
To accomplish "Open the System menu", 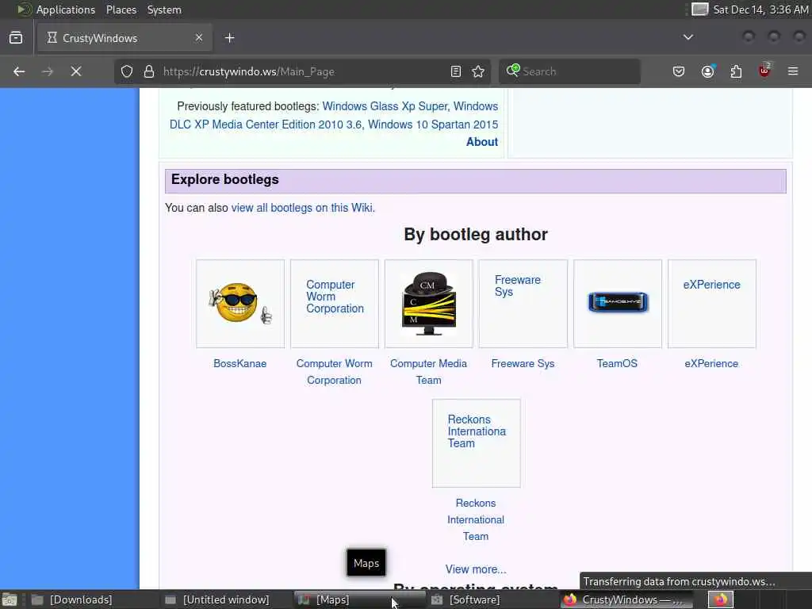I will pos(164,10).
